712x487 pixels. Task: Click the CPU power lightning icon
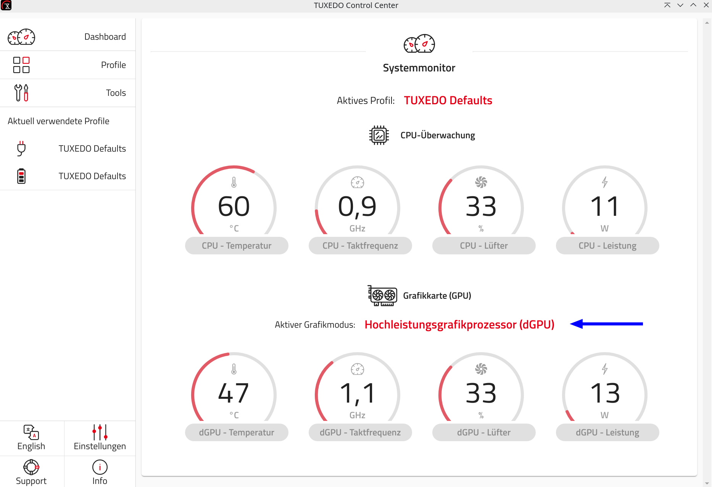point(605,182)
